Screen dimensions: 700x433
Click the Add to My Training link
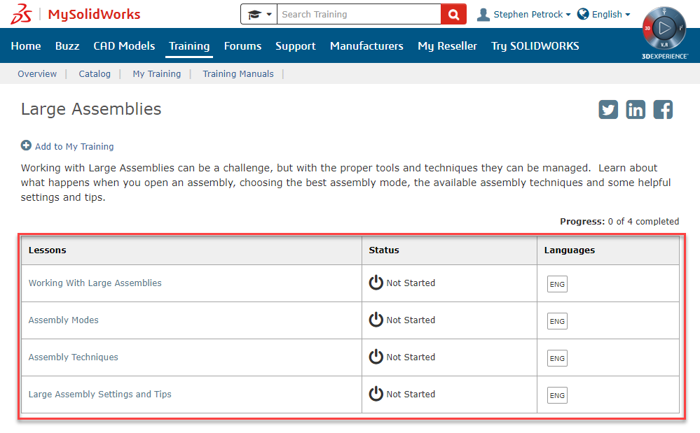point(74,147)
